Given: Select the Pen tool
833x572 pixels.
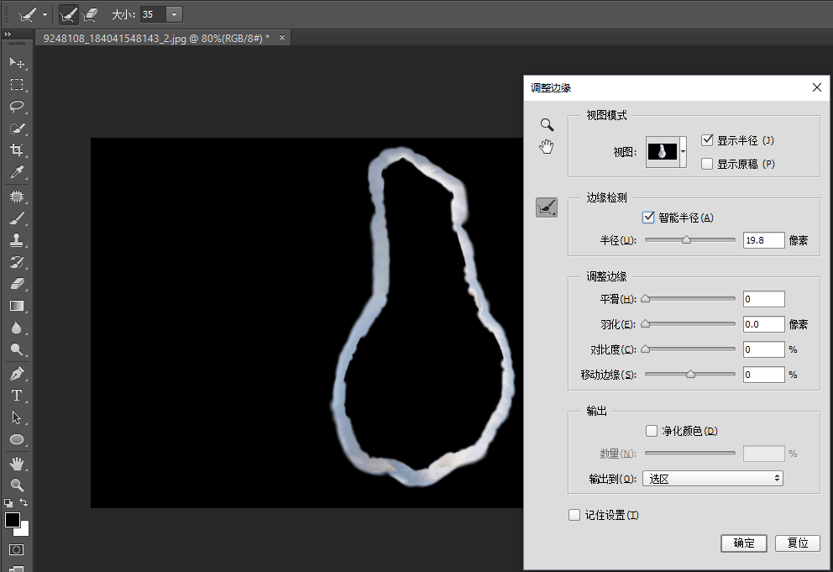Looking at the screenshot, I should pos(17,374).
